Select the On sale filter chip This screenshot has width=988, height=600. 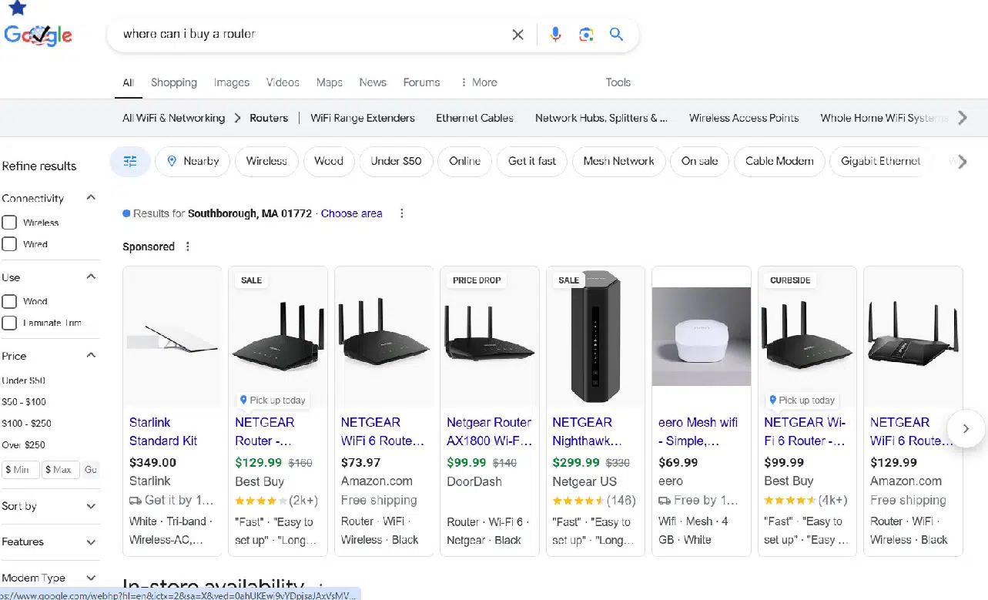699,161
